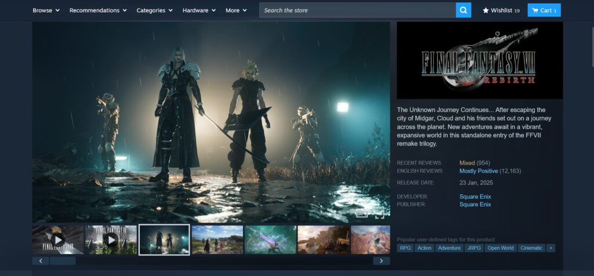Focus the Search the store field
This screenshot has width=594, height=276.
(357, 10)
